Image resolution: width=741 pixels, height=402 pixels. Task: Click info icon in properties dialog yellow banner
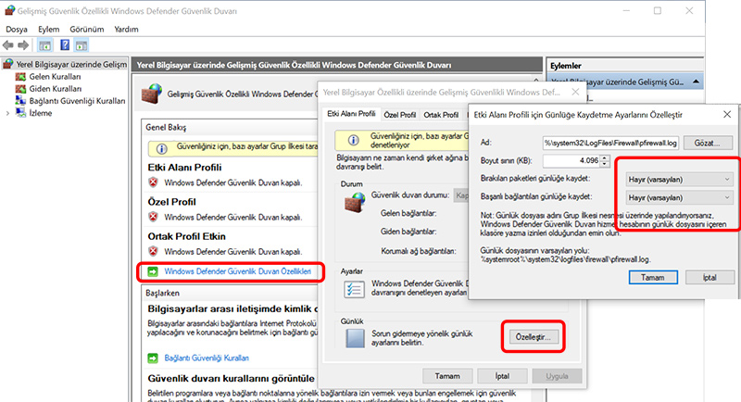click(x=353, y=140)
